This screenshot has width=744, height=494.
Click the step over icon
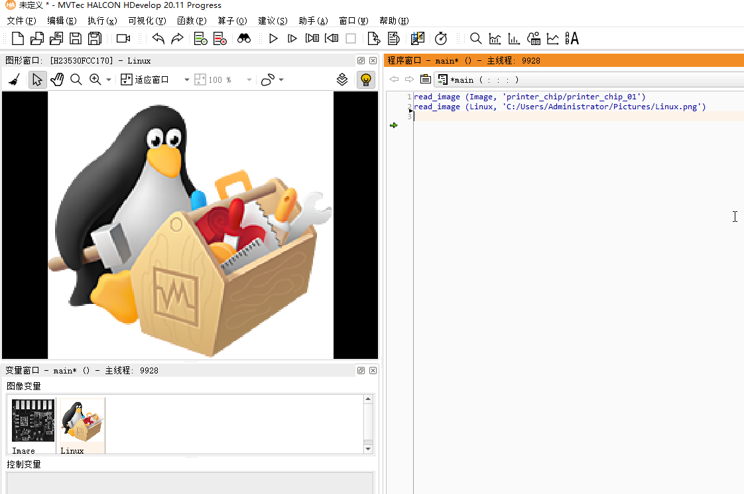click(x=312, y=38)
